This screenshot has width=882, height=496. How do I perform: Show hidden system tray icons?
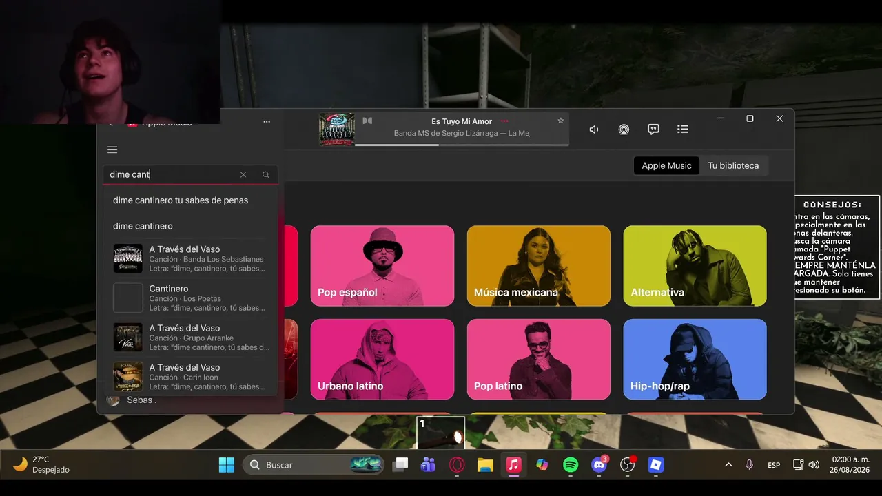(728, 465)
